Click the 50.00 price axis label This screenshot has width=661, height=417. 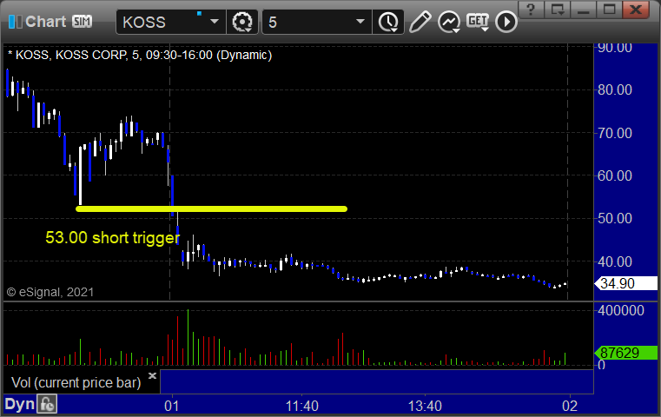615,218
